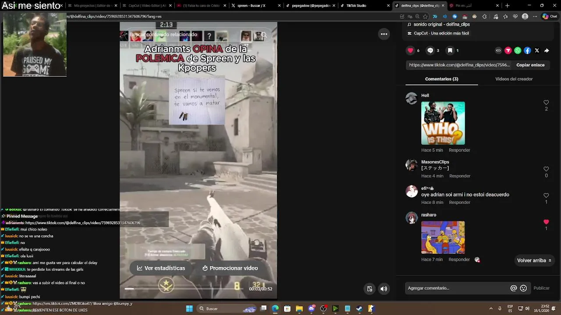This screenshot has width=561, height=315.
Task: Like the video with the heart icon
Action: [410, 50]
